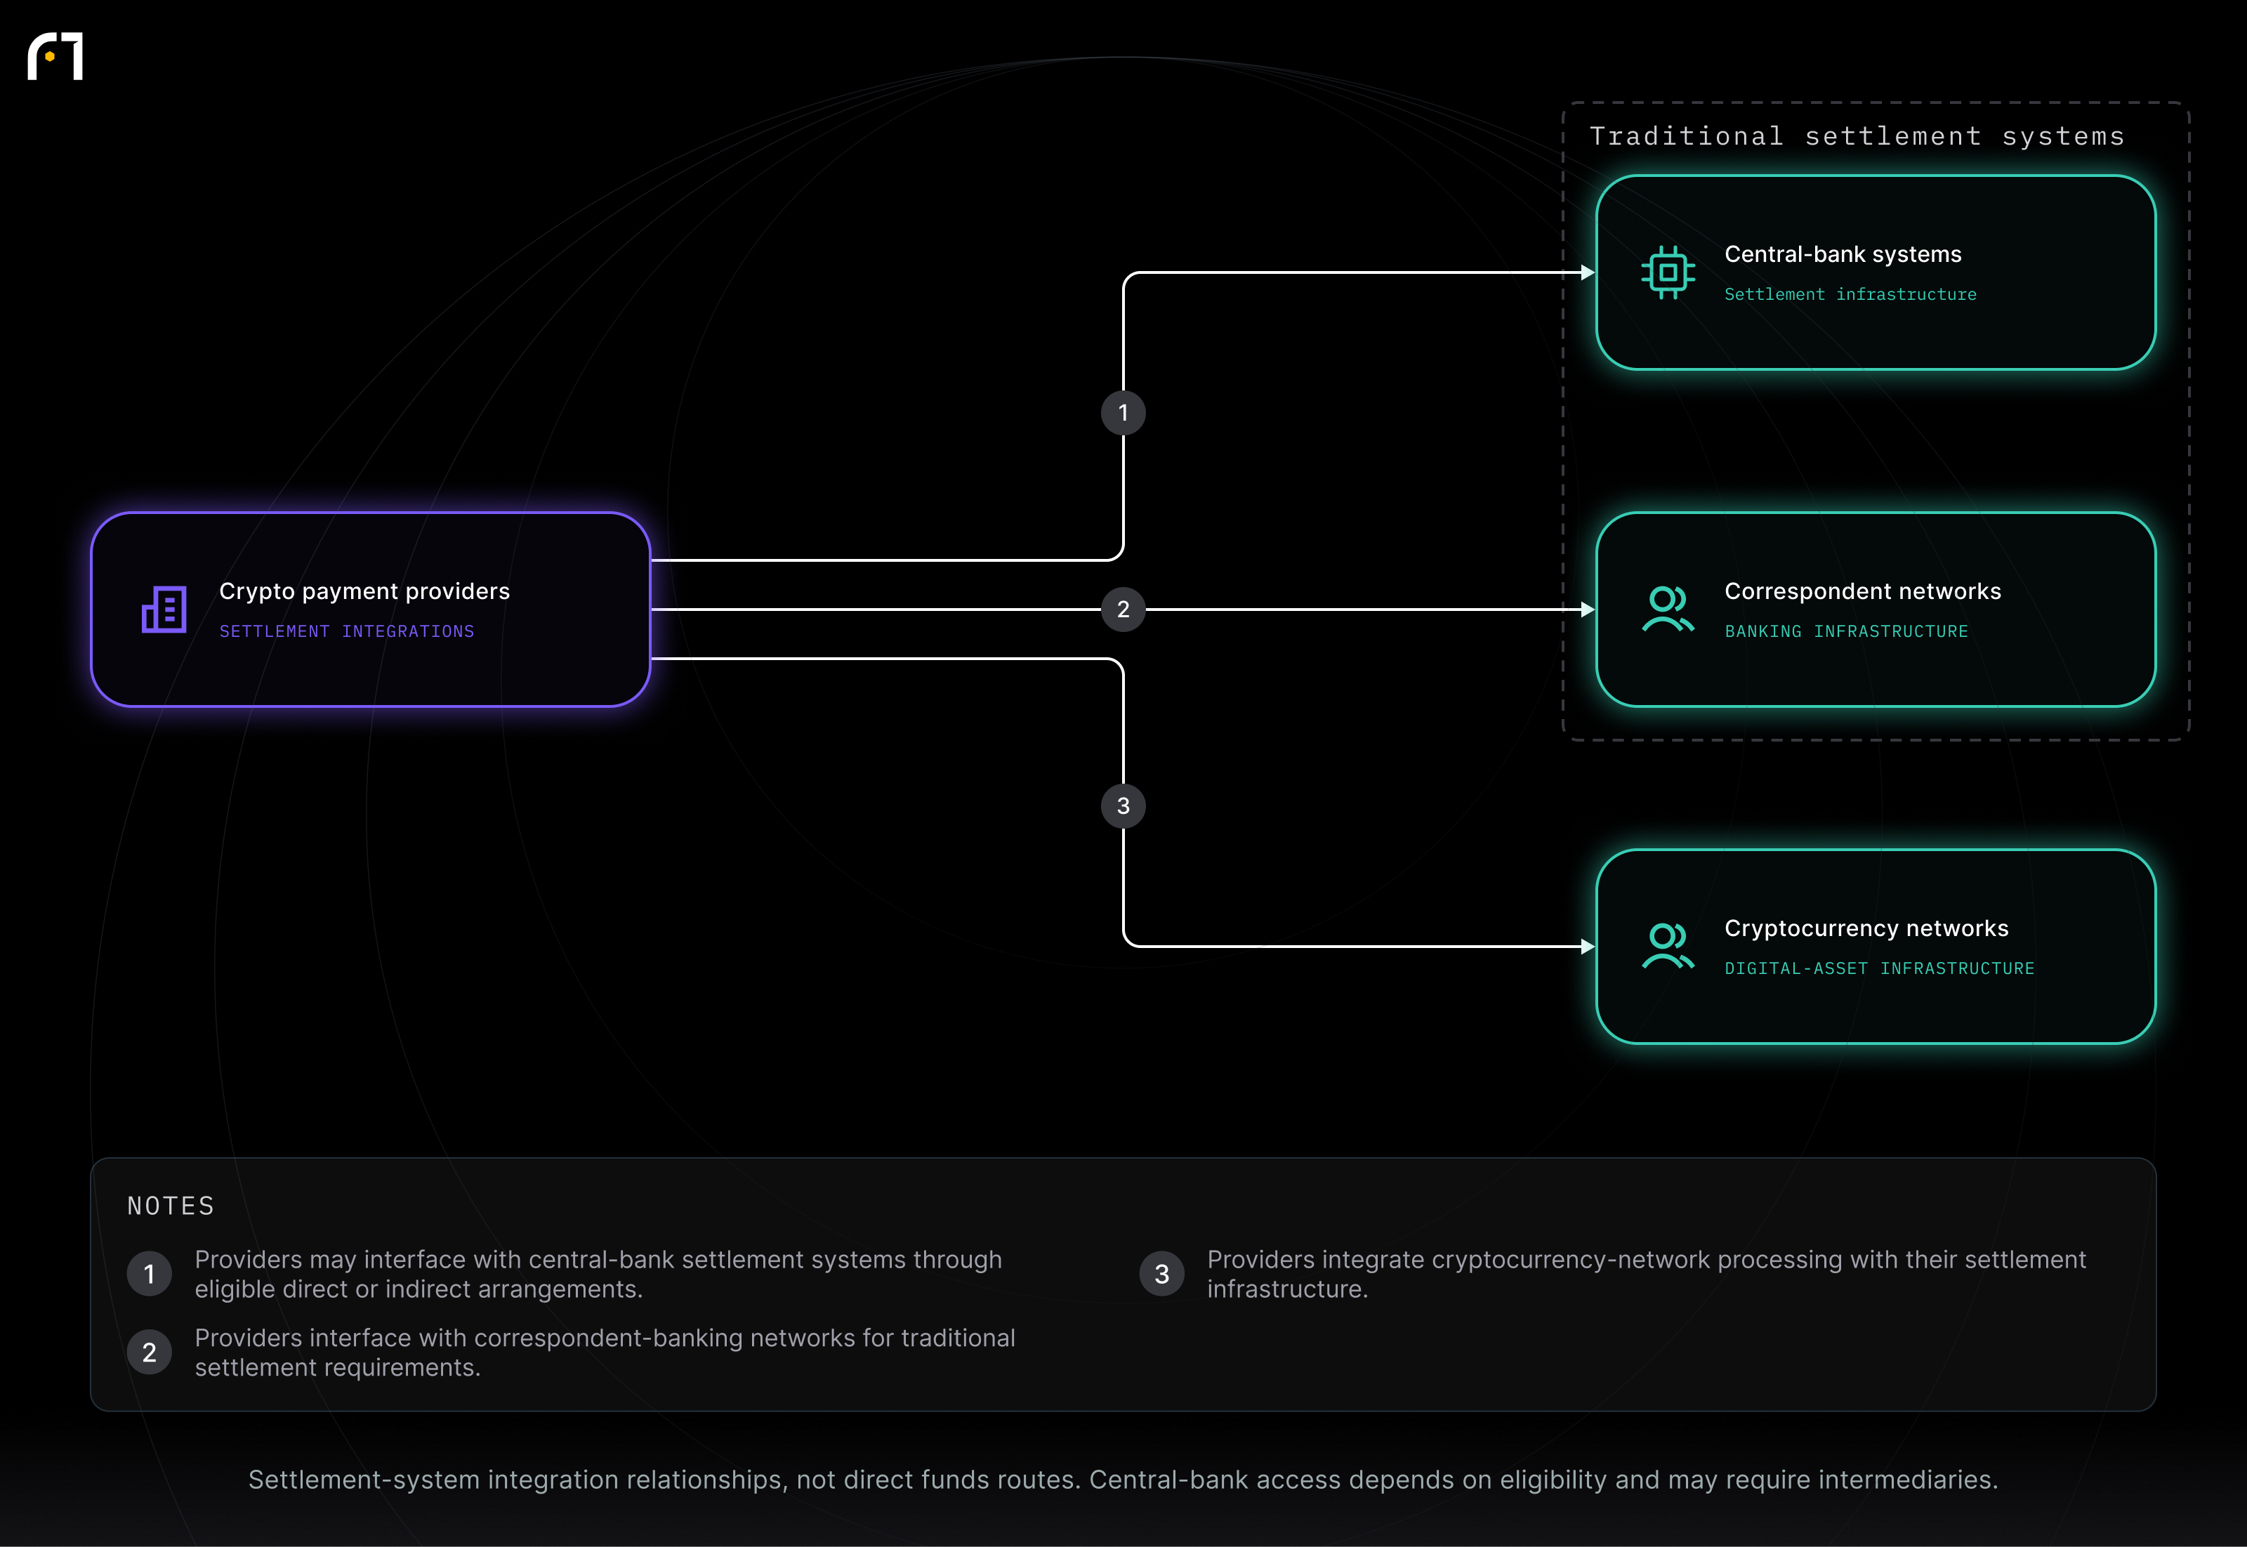Click the note about central-bank settlement systems
Image resolution: width=2247 pixels, height=1547 pixels.
click(x=599, y=1274)
